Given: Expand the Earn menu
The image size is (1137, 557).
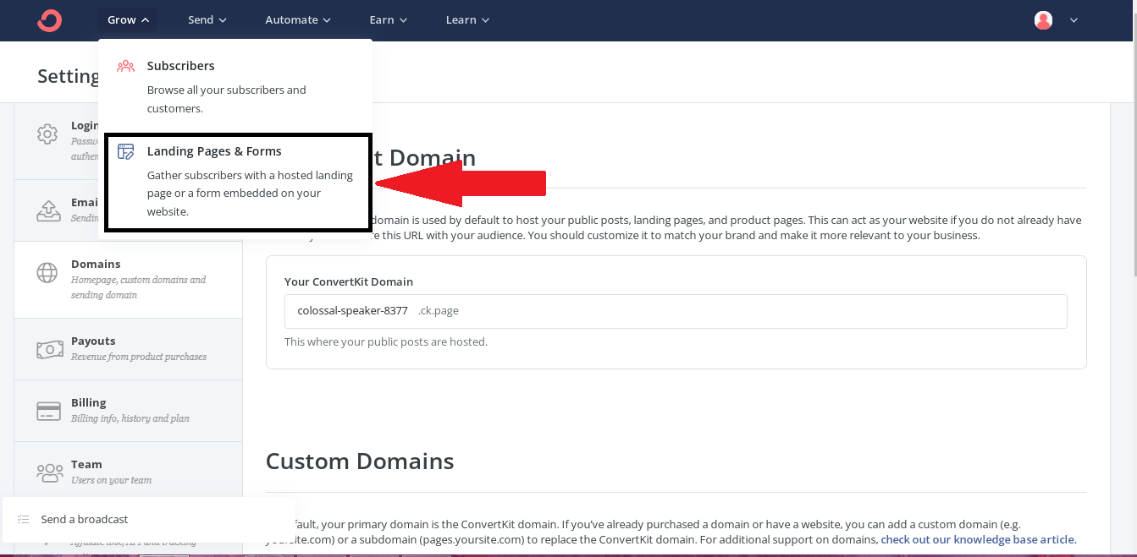Looking at the screenshot, I should pos(388,19).
